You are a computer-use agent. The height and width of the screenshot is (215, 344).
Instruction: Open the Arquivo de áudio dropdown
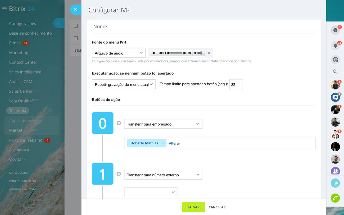point(119,53)
